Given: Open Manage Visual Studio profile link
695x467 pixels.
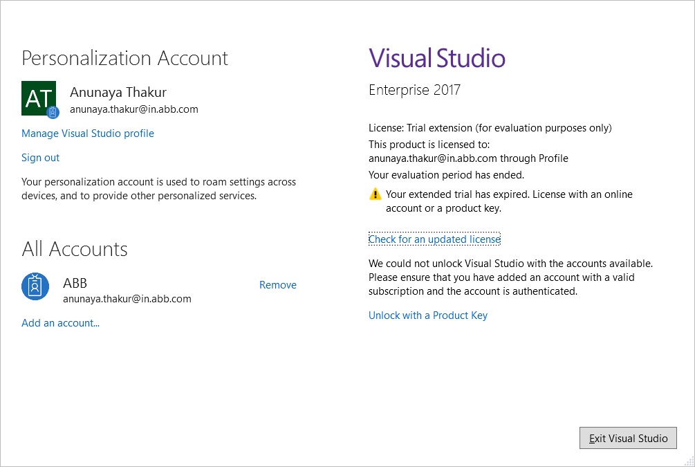Looking at the screenshot, I should [x=88, y=134].
